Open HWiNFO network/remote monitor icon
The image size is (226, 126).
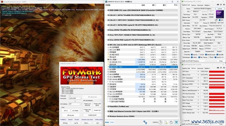145,122
